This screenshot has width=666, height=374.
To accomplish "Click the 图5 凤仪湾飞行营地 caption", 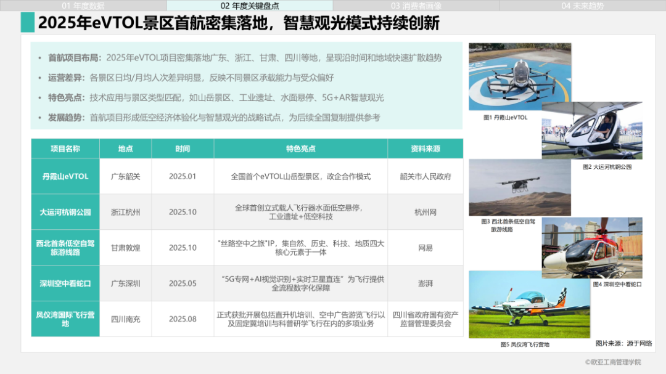I will [525, 344].
